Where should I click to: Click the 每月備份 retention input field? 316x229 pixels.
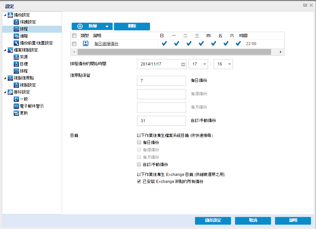(x=161, y=107)
